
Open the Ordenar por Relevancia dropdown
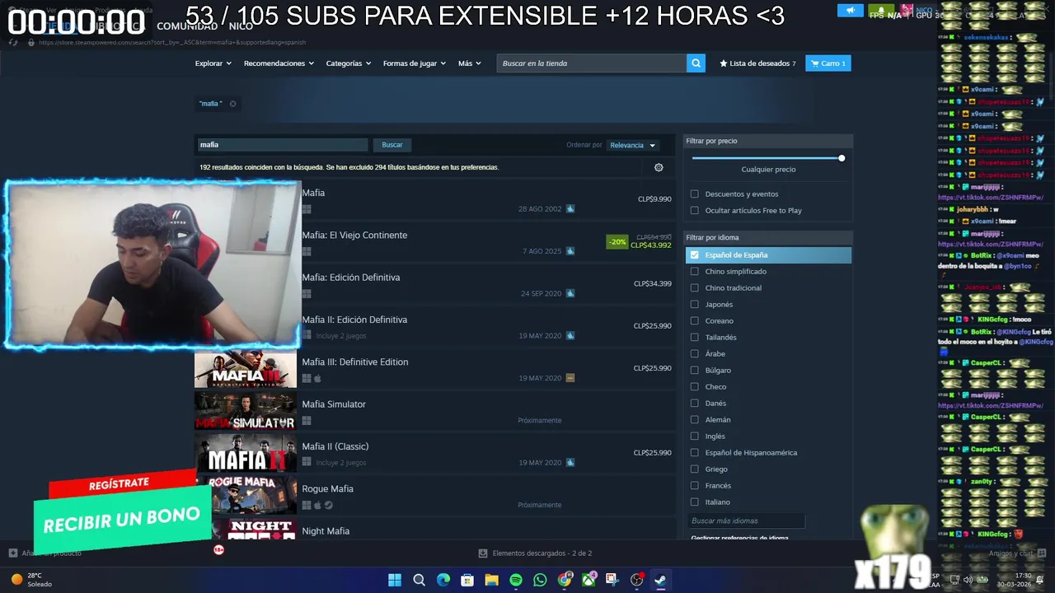pyautogui.click(x=632, y=145)
